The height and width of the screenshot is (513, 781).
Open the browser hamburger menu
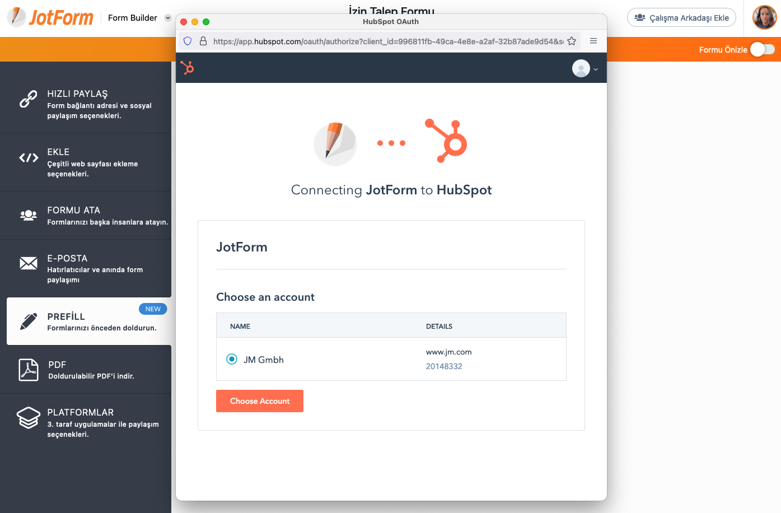click(593, 41)
